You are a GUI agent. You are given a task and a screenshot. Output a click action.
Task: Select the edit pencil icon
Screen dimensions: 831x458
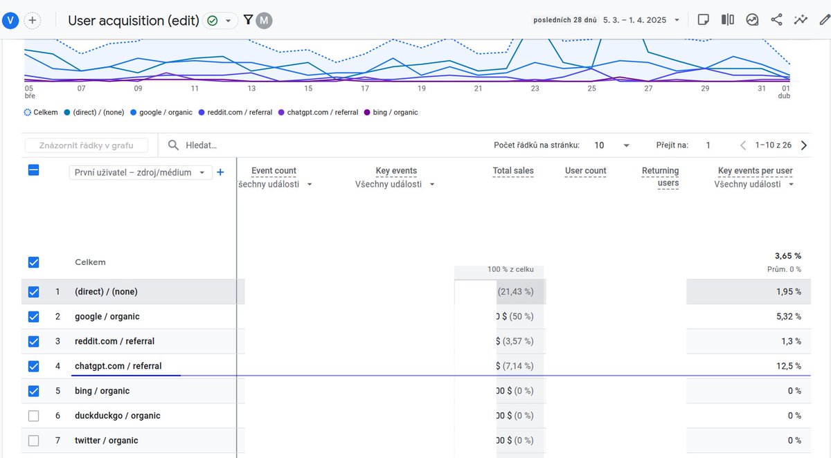[x=825, y=19]
